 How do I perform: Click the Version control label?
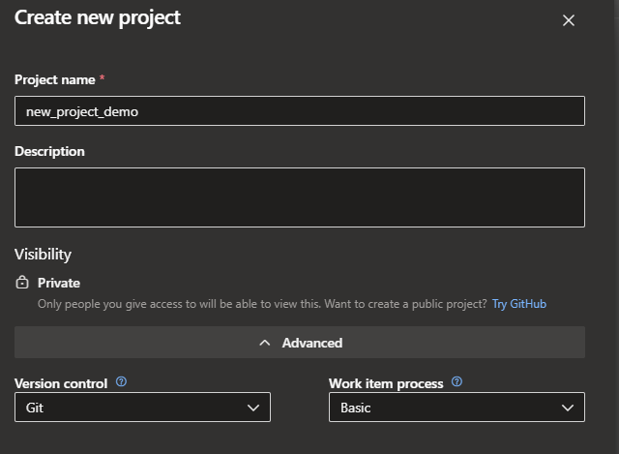coord(61,383)
